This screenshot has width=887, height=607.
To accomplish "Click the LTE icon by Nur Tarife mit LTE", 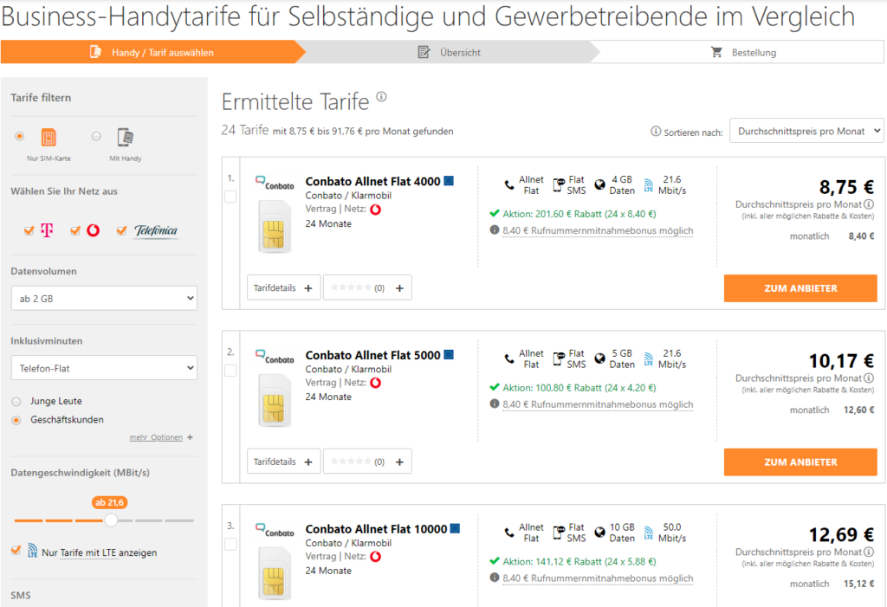I will click(x=33, y=551).
